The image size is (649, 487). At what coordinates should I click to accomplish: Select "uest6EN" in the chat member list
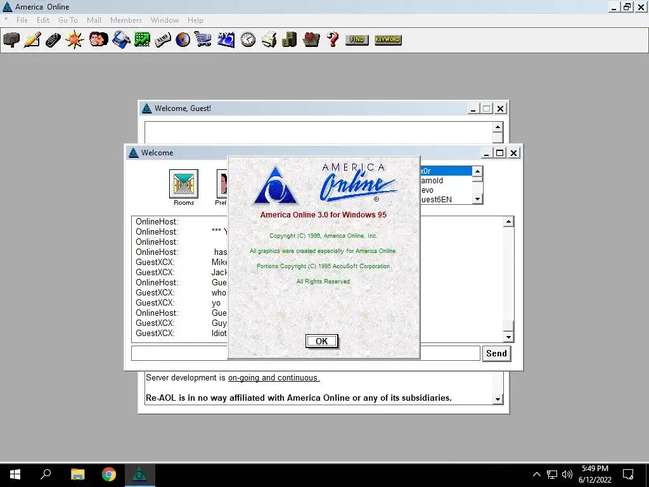coord(446,200)
